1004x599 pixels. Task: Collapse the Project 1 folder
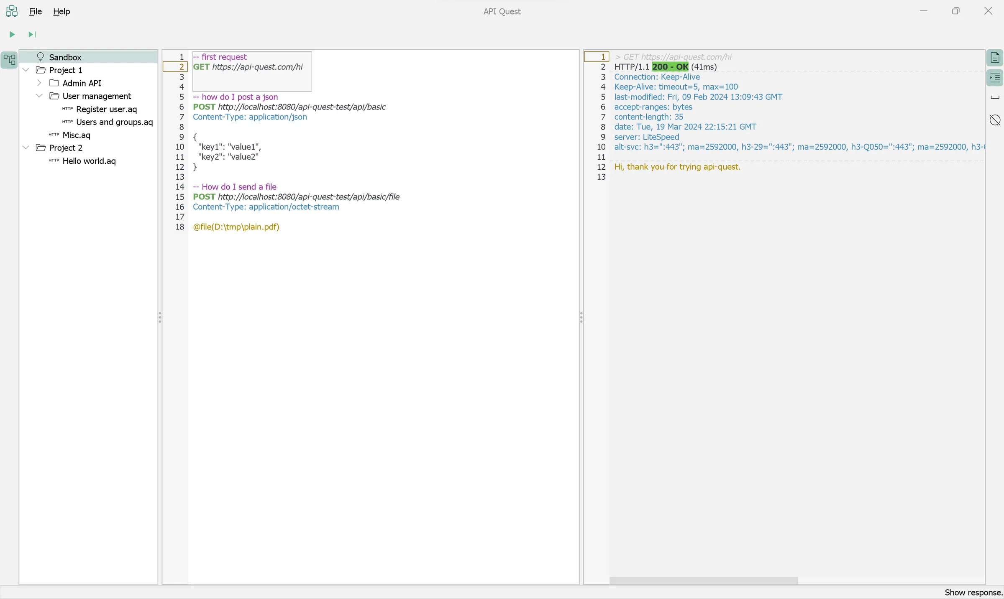click(26, 70)
